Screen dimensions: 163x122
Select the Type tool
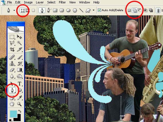pos(19,84)
